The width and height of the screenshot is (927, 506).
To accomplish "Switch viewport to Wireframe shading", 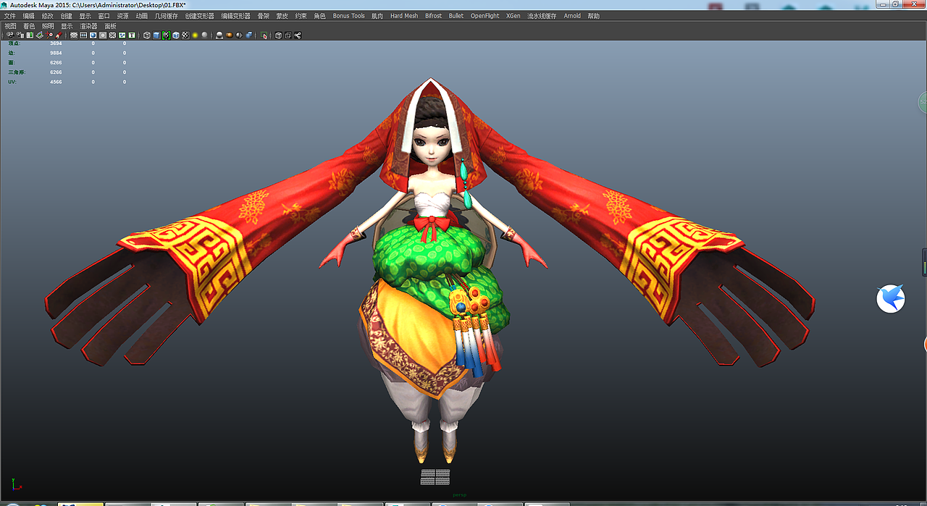I will click(147, 35).
